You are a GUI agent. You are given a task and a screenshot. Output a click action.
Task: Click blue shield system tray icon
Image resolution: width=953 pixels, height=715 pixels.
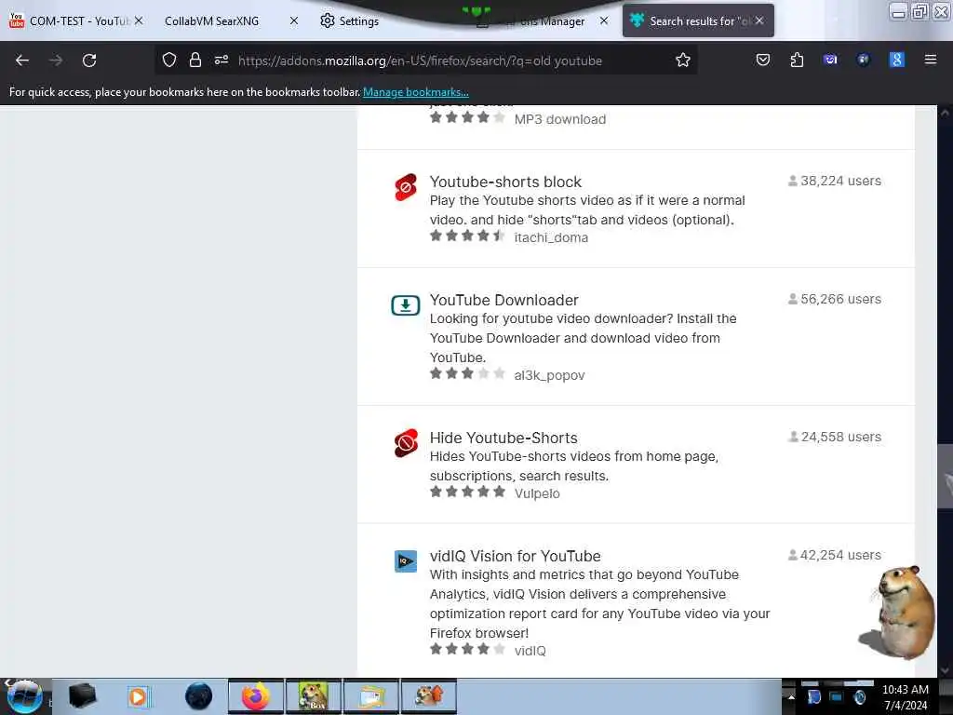(x=814, y=696)
